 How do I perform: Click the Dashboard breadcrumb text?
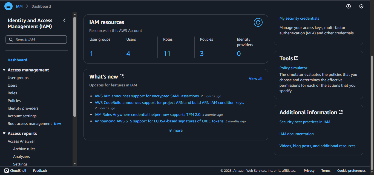point(41,6)
